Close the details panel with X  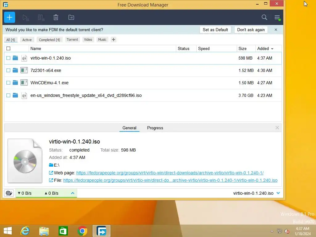point(277,128)
